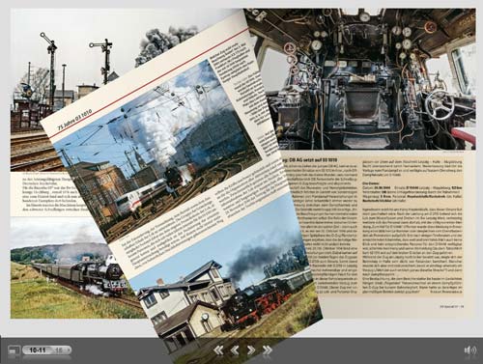This screenshot has width=483, height=364.
Task: Toggle the page-flip sound speaker icon
Action: [x=469, y=350]
